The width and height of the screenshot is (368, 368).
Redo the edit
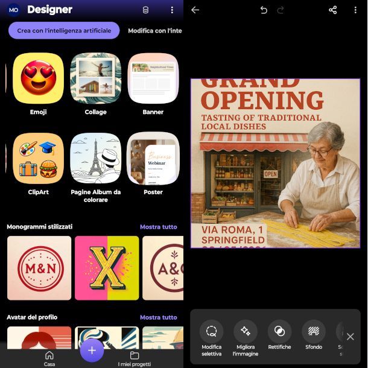(281, 10)
